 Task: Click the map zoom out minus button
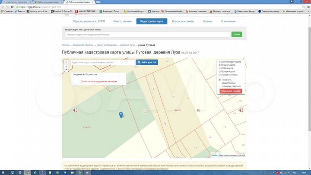[66, 67]
